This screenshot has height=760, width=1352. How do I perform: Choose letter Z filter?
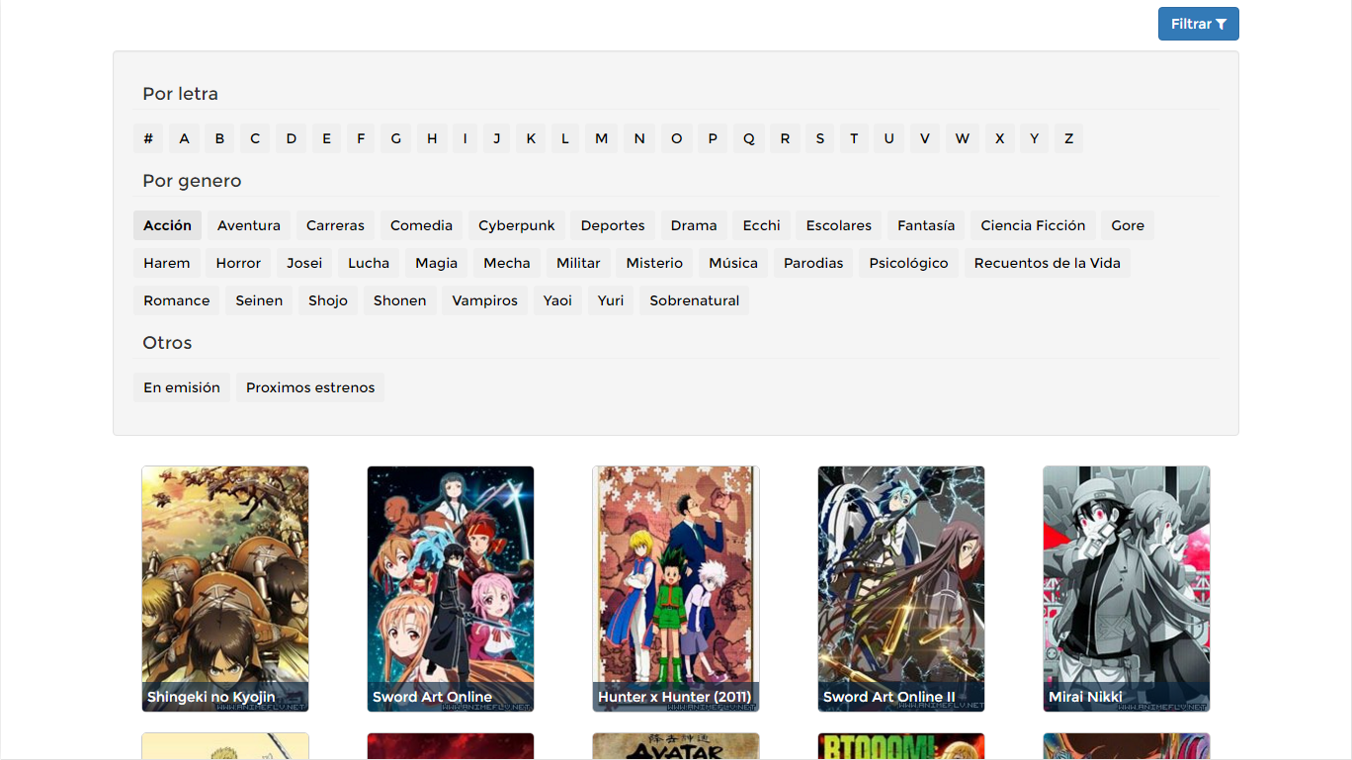pos(1068,138)
